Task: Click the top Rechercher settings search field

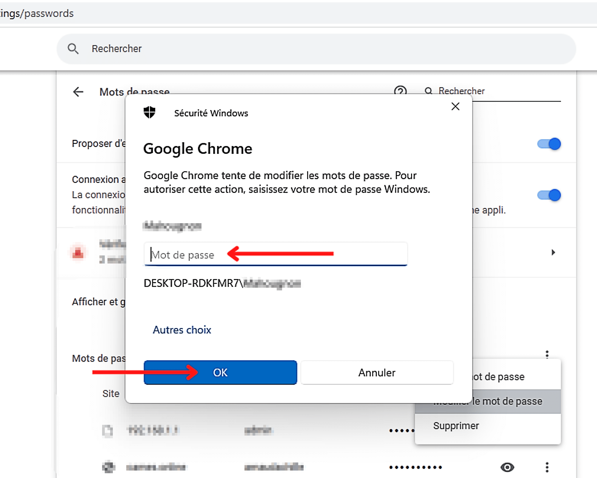Action: (316, 49)
